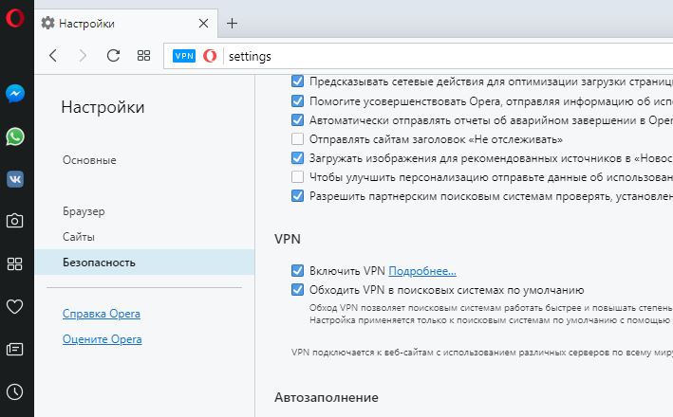Click the Opera site icon in address bar
Viewport: 673px width, 417px height.
210,56
